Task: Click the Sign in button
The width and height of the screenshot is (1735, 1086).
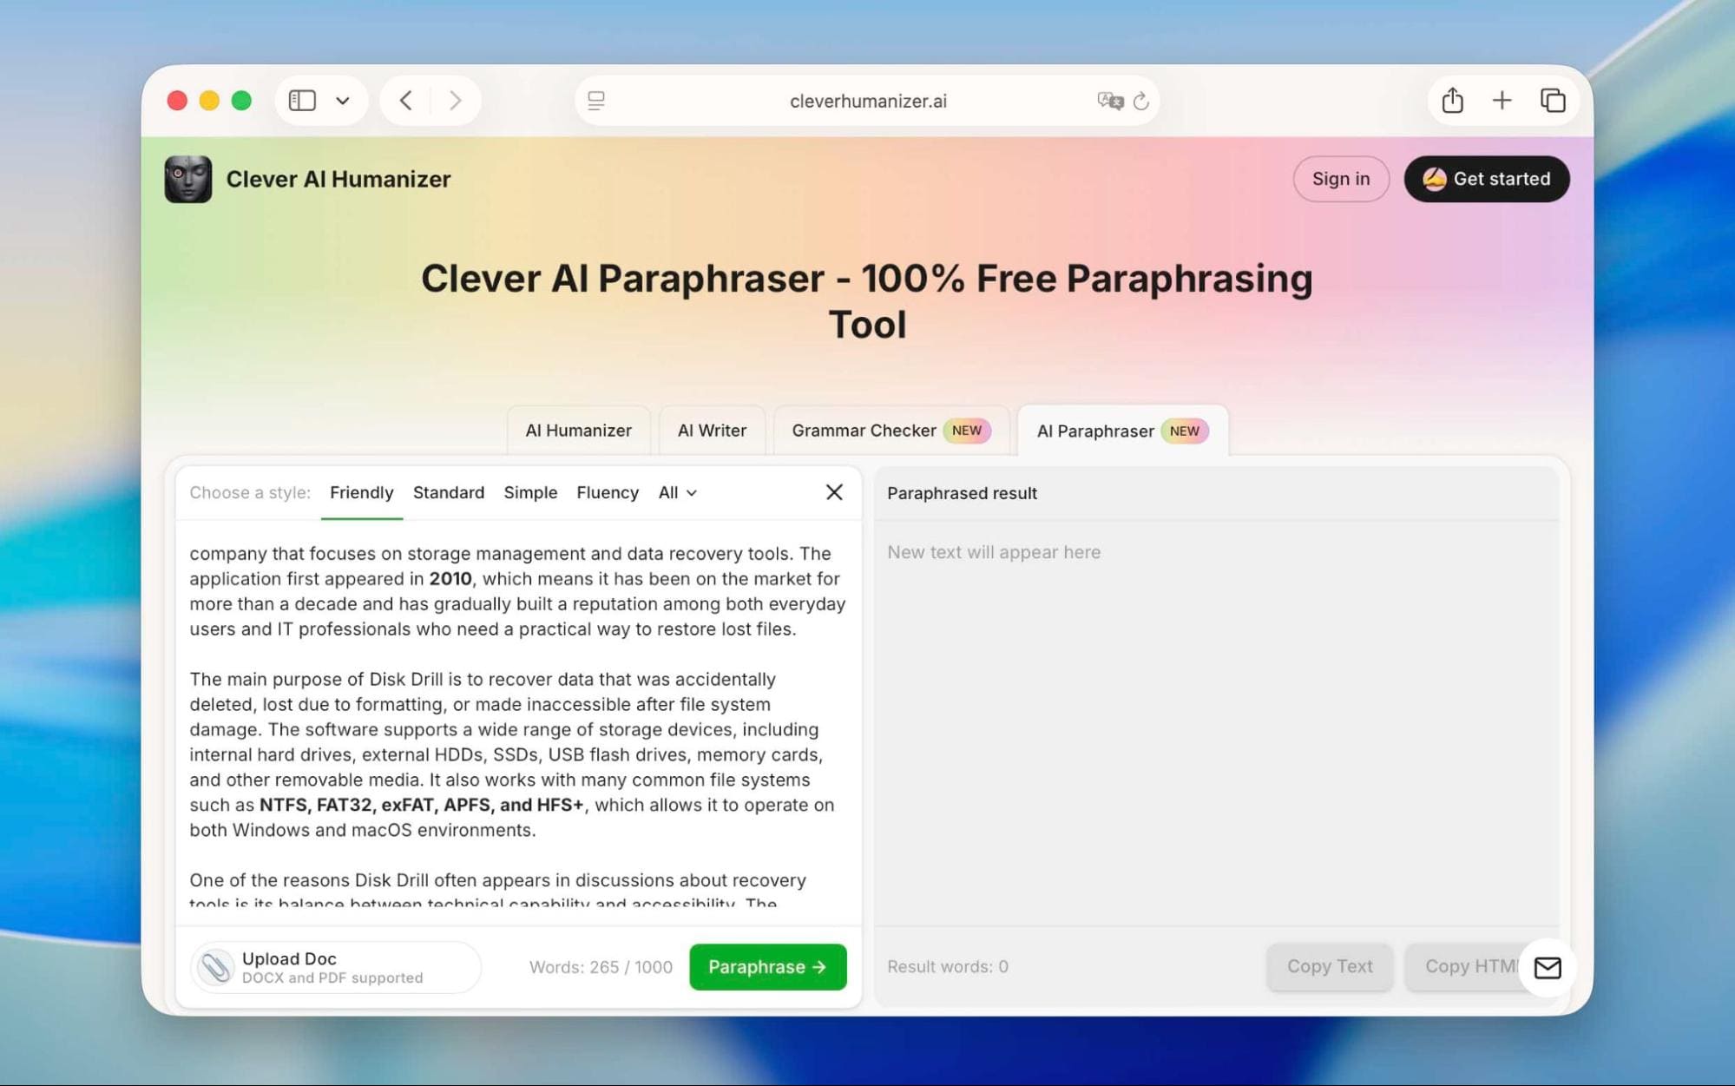Action: pos(1341,179)
